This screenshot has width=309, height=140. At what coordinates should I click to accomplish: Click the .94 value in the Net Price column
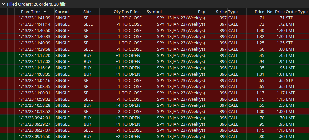pos(282,62)
